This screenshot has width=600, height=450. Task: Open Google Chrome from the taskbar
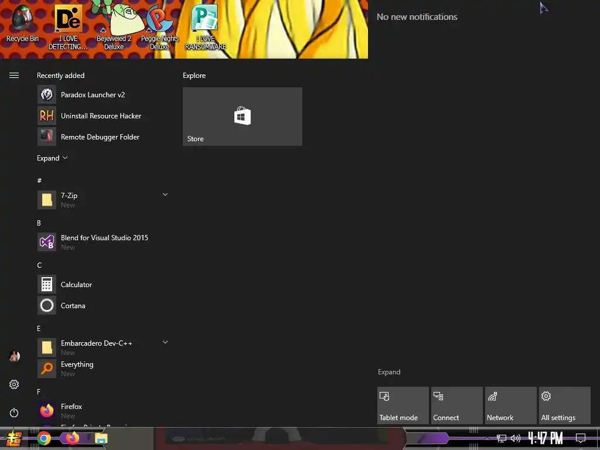pos(44,438)
